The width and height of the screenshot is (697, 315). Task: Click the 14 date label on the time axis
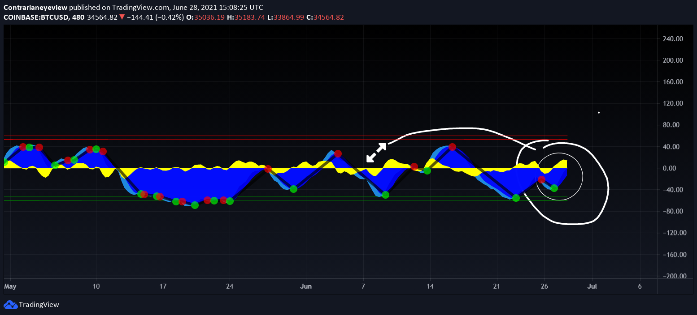tap(430, 286)
